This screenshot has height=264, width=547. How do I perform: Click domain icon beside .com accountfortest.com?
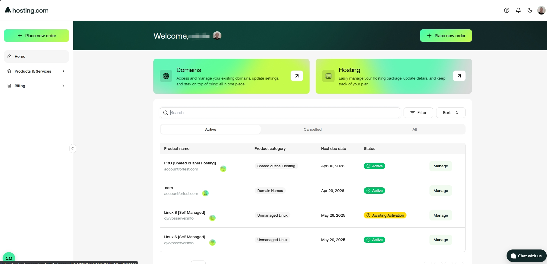[205, 193]
